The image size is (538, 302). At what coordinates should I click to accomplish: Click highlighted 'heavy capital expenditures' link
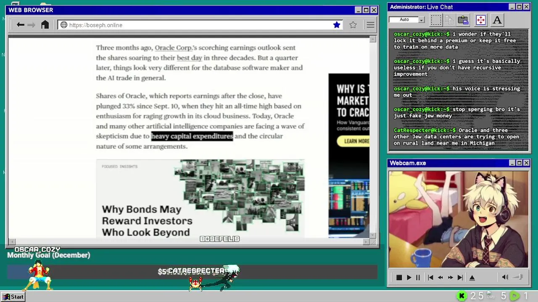(x=192, y=136)
